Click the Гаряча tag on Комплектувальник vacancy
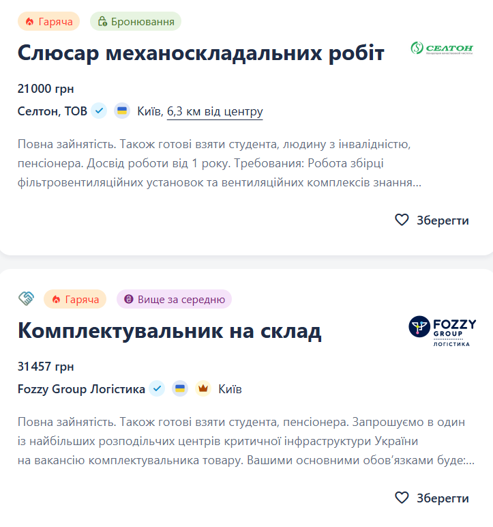 [x=75, y=299]
